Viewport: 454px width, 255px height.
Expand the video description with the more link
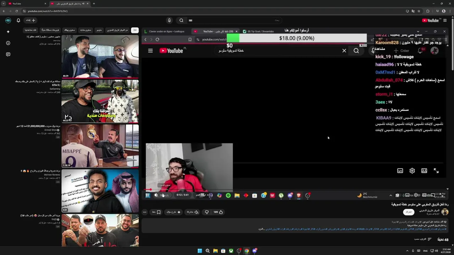point(261,229)
